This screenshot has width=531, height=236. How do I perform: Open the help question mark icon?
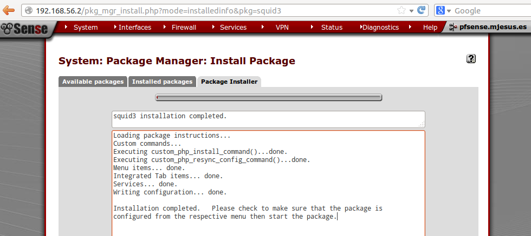[x=471, y=59]
